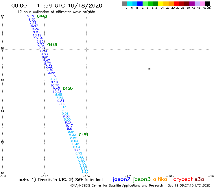Select the gray swatch in the color scale

[x=125, y=3]
